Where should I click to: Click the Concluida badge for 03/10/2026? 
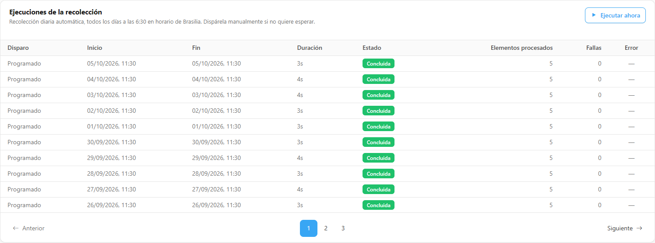[x=378, y=95]
